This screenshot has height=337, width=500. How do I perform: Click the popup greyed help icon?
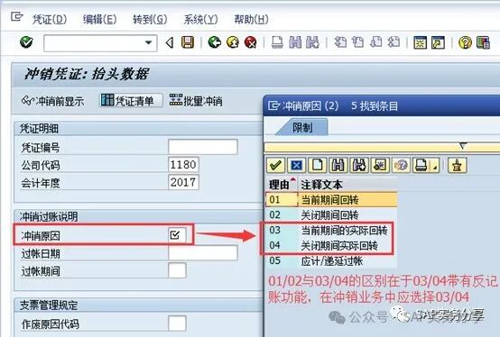401,165
